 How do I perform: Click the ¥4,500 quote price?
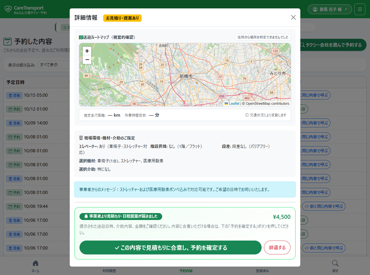[282, 217]
